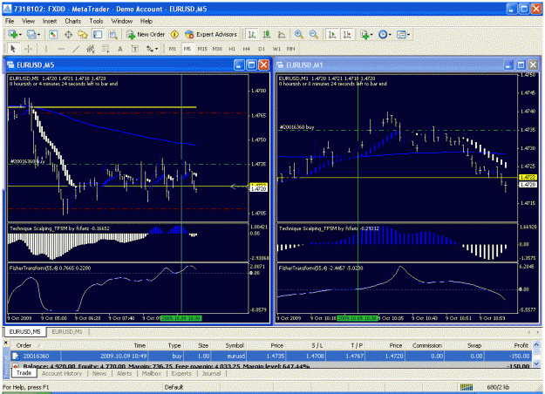Image resolution: width=545 pixels, height=394 pixels.
Task: Switch chart to Bar Chart mode
Action: (x=252, y=34)
